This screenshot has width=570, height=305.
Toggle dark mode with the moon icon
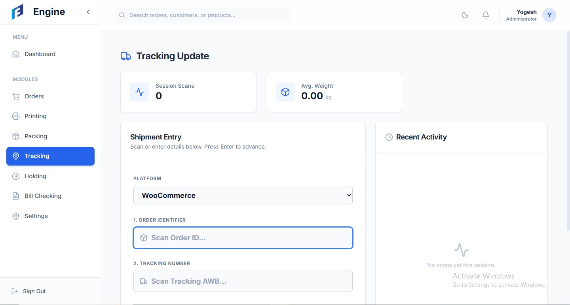point(465,15)
